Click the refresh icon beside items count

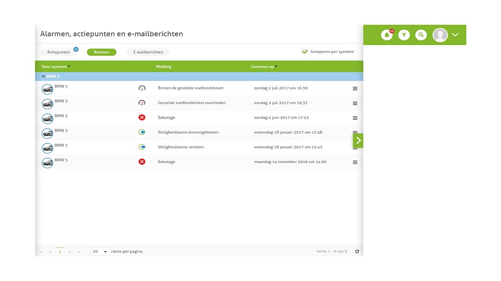357,251
